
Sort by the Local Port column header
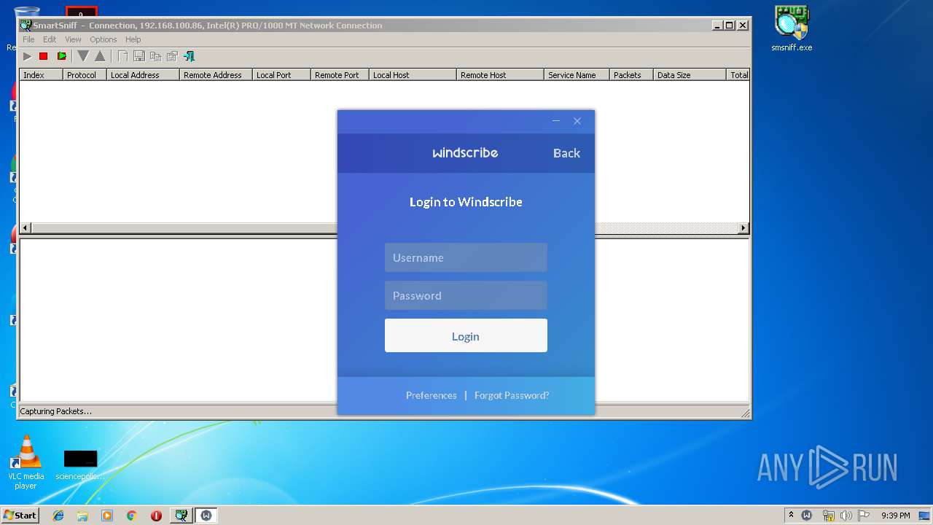[x=281, y=74]
